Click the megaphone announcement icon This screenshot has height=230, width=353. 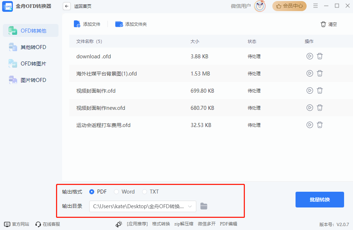click(119, 224)
